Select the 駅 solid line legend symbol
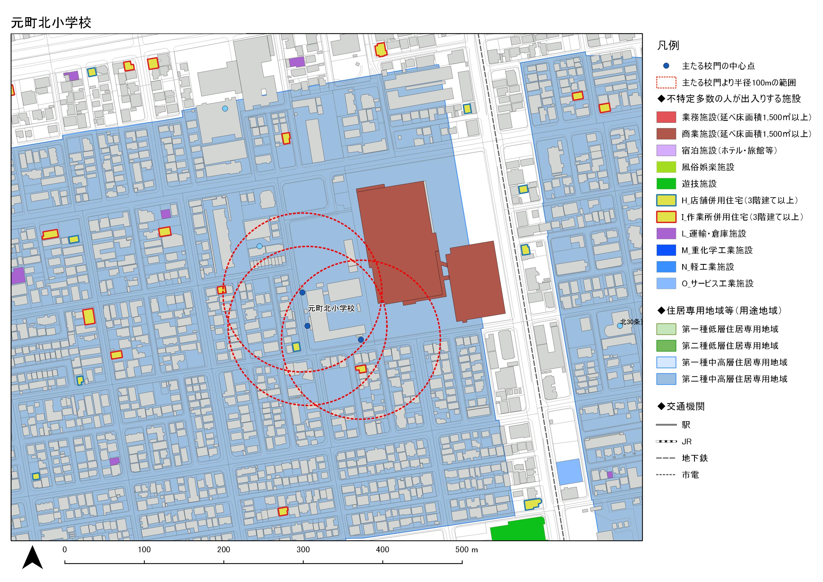823x582 pixels. (x=666, y=425)
